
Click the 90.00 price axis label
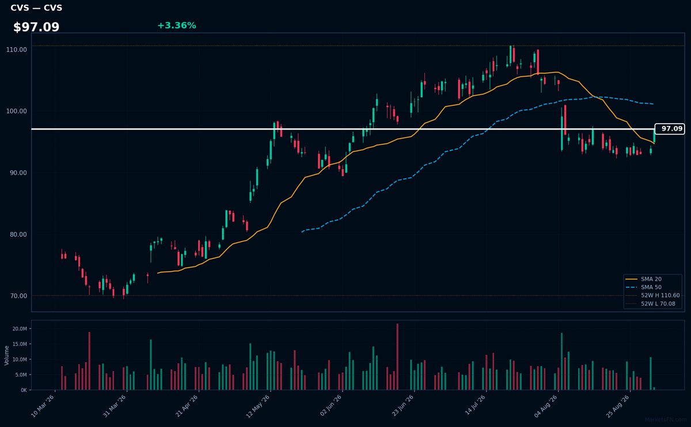[x=19, y=173]
